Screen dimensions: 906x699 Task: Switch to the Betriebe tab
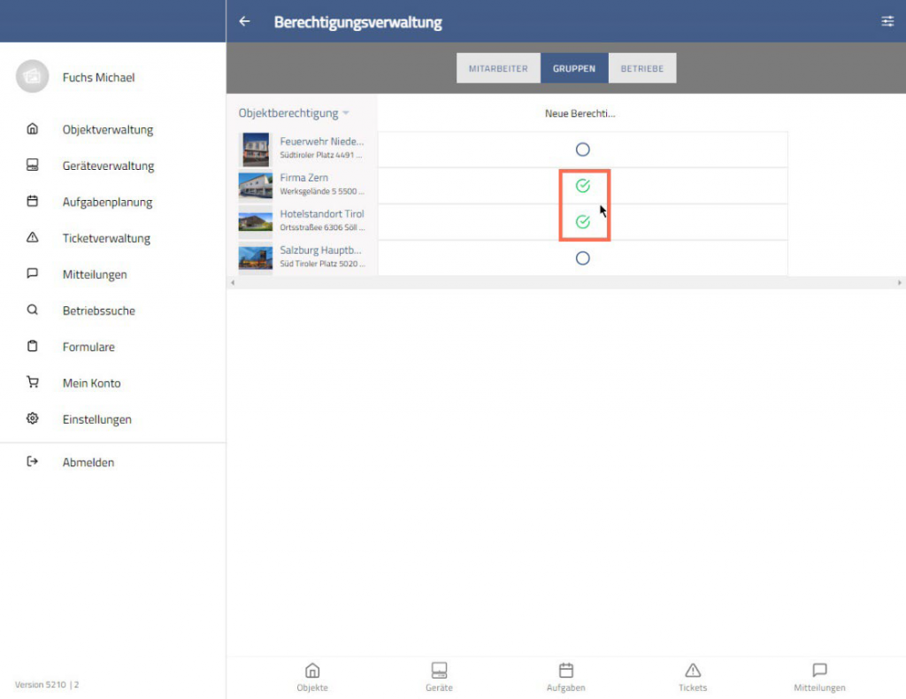[x=642, y=68]
